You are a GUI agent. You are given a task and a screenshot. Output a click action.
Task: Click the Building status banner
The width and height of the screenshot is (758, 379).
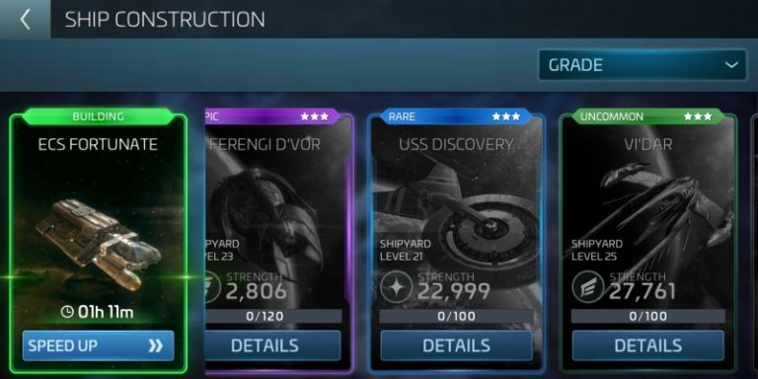(x=98, y=116)
